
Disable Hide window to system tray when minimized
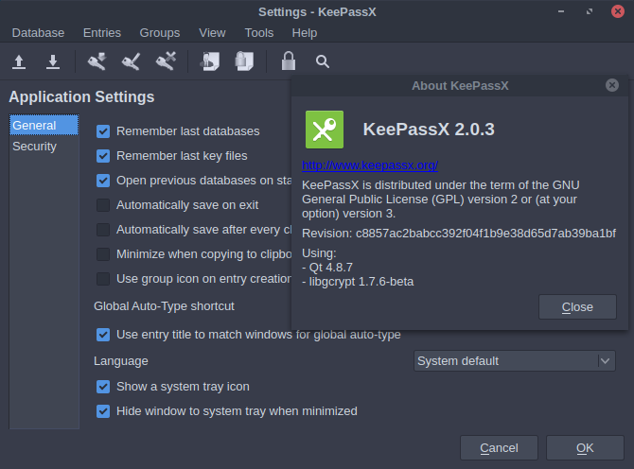103,411
